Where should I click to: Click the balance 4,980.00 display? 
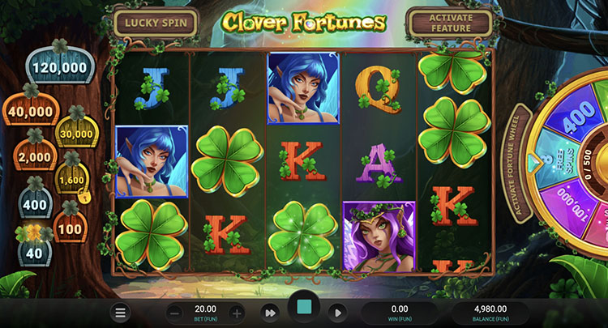490,313
